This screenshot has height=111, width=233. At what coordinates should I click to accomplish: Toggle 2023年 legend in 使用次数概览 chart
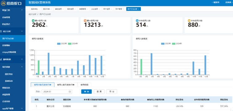click(62, 44)
